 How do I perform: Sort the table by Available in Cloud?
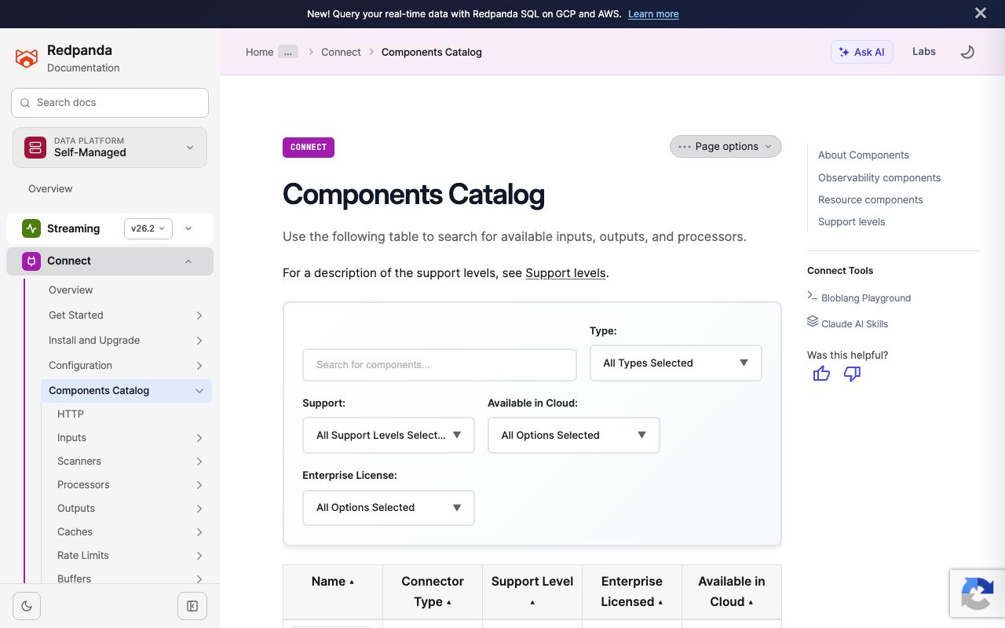coord(732,592)
